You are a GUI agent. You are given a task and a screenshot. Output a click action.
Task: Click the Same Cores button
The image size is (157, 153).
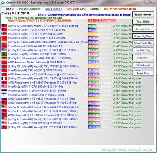(x=143, y=65)
